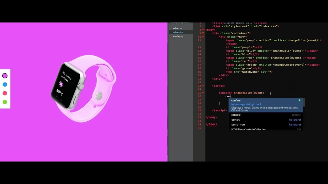Screen dimensions: 328x184
Task: Collapse the nav div fold on line 10
Action: [x=203, y=37]
